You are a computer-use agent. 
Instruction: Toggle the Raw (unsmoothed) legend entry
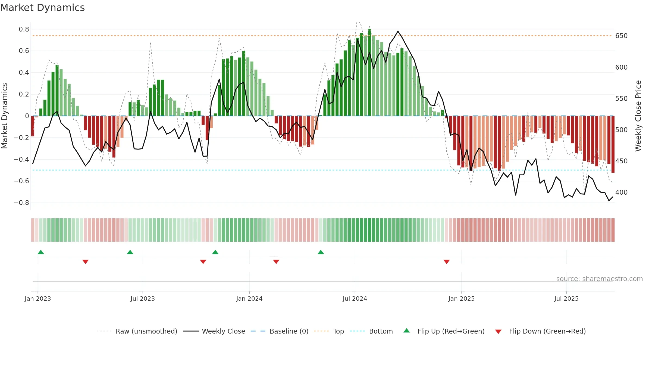click(x=137, y=331)
